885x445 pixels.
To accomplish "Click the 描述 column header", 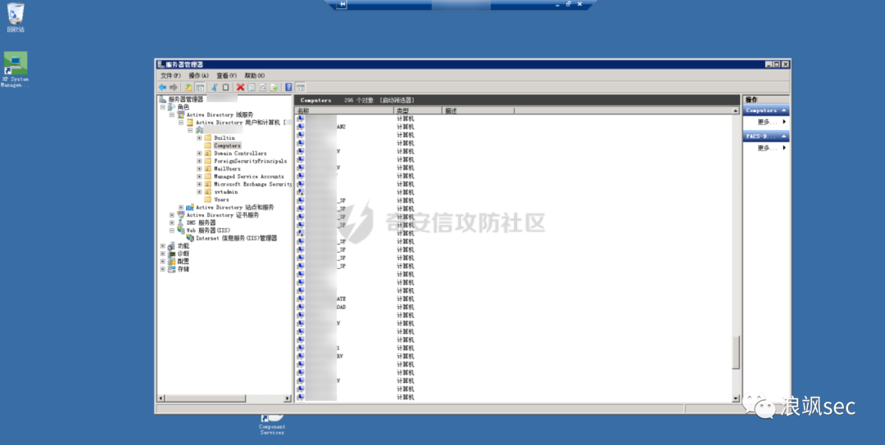I will [x=478, y=111].
